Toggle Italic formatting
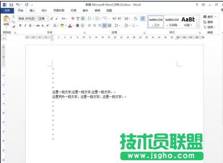 pyautogui.click(x=25, y=25)
